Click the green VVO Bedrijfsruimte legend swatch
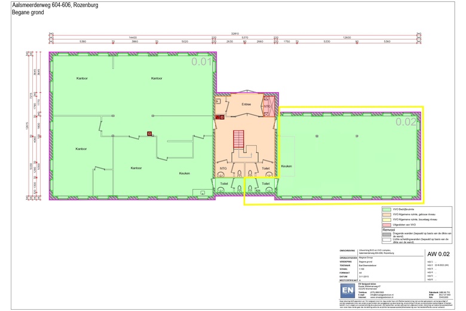 387,210
